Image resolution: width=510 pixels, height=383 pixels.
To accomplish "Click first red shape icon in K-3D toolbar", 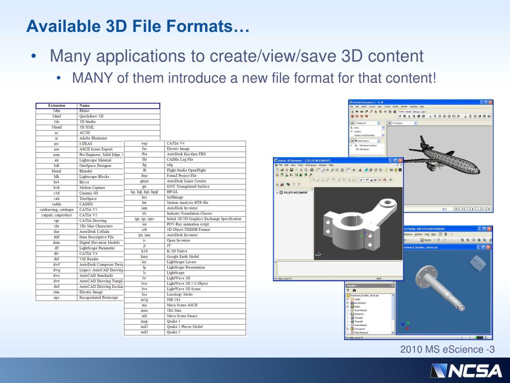I will pos(352,117).
